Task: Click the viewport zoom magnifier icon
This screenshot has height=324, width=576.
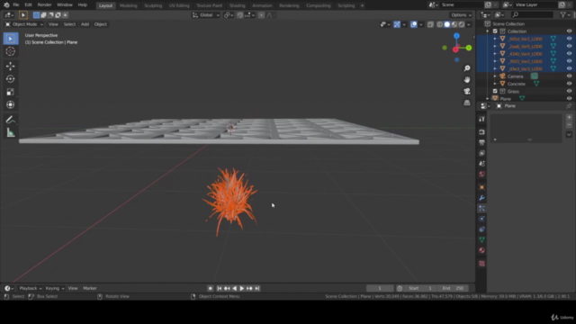Action: pos(467,68)
